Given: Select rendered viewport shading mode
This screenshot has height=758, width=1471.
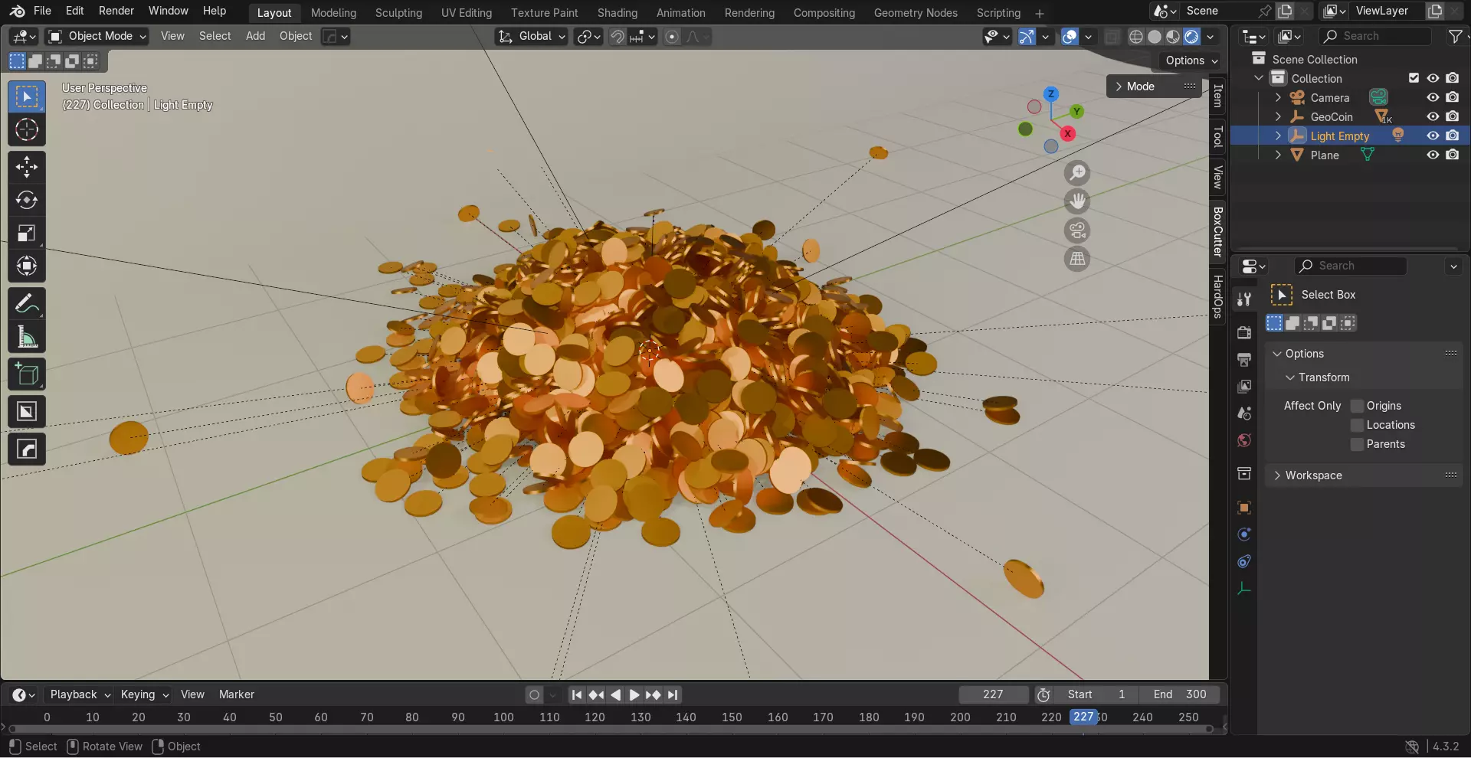Looking at the screenshot, I should (x=1191, y=36).
